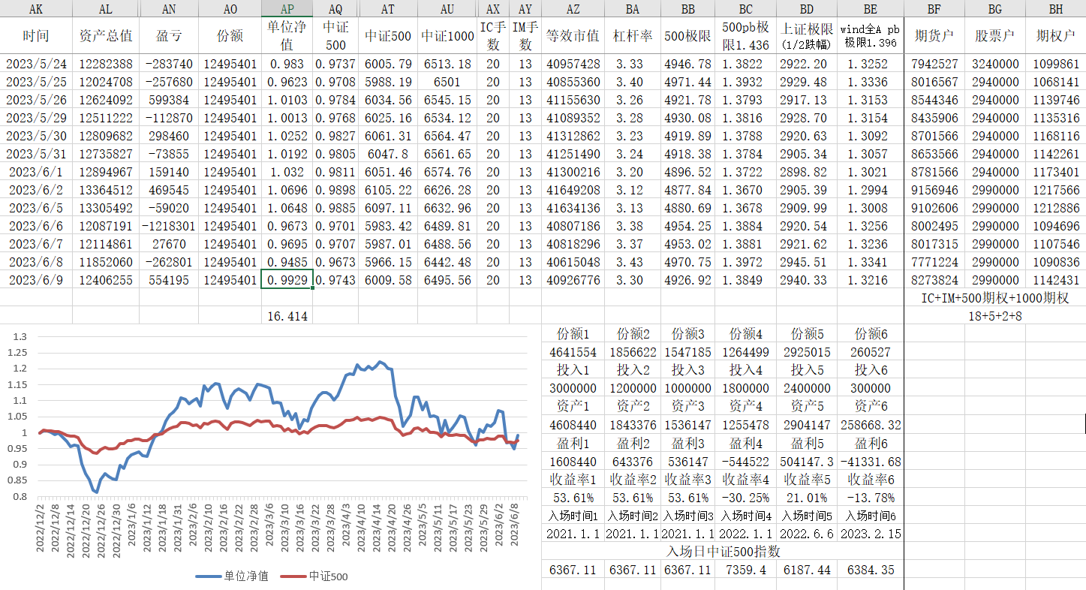The image size is (1086, 590).
Task: Click the wind全A pb极限1.396 header cell
Action: tap(871, 36)
